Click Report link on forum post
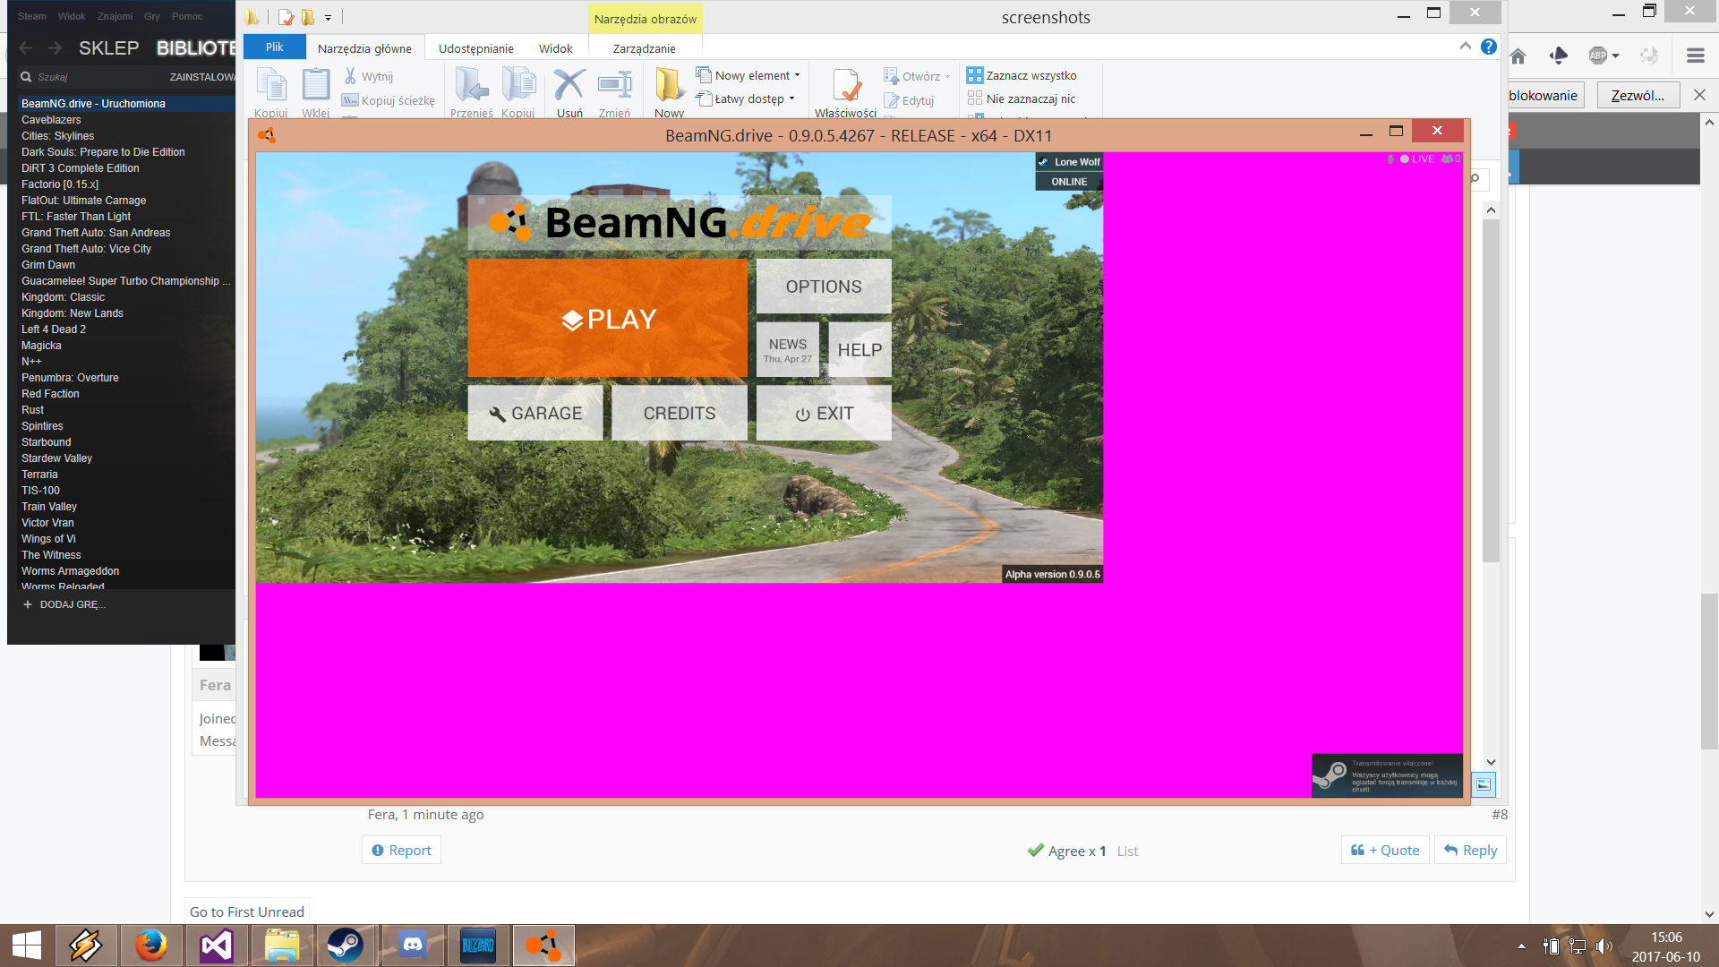The width and height of the screenshot is (1719, 967). 401,851
